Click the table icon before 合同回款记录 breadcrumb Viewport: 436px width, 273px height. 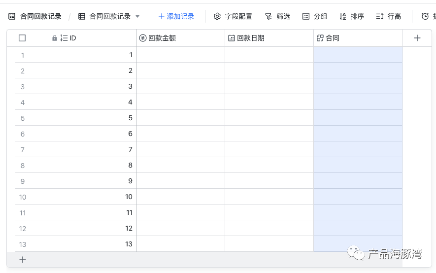pyautogui.click(x=12, y=16)
